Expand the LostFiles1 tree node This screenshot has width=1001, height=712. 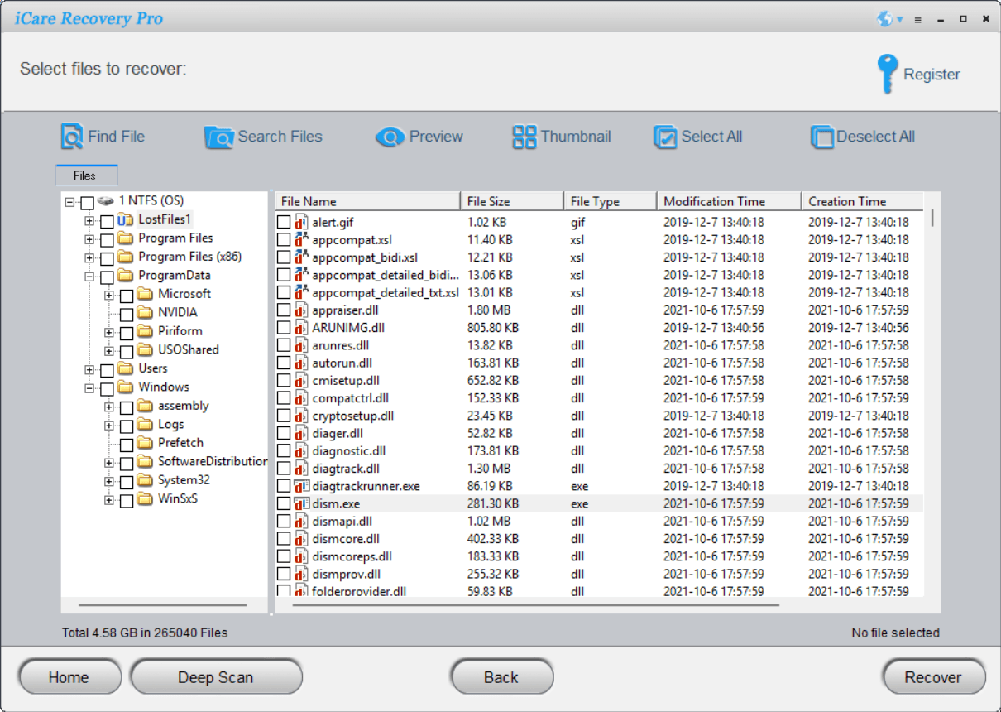pos(89,220)
